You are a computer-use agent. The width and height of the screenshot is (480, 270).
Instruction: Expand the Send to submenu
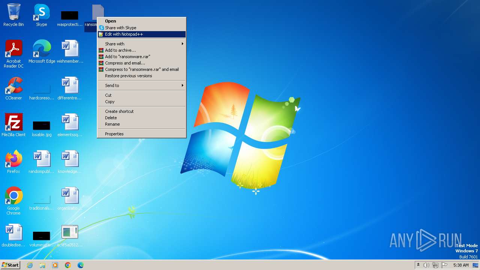[142, 85]
